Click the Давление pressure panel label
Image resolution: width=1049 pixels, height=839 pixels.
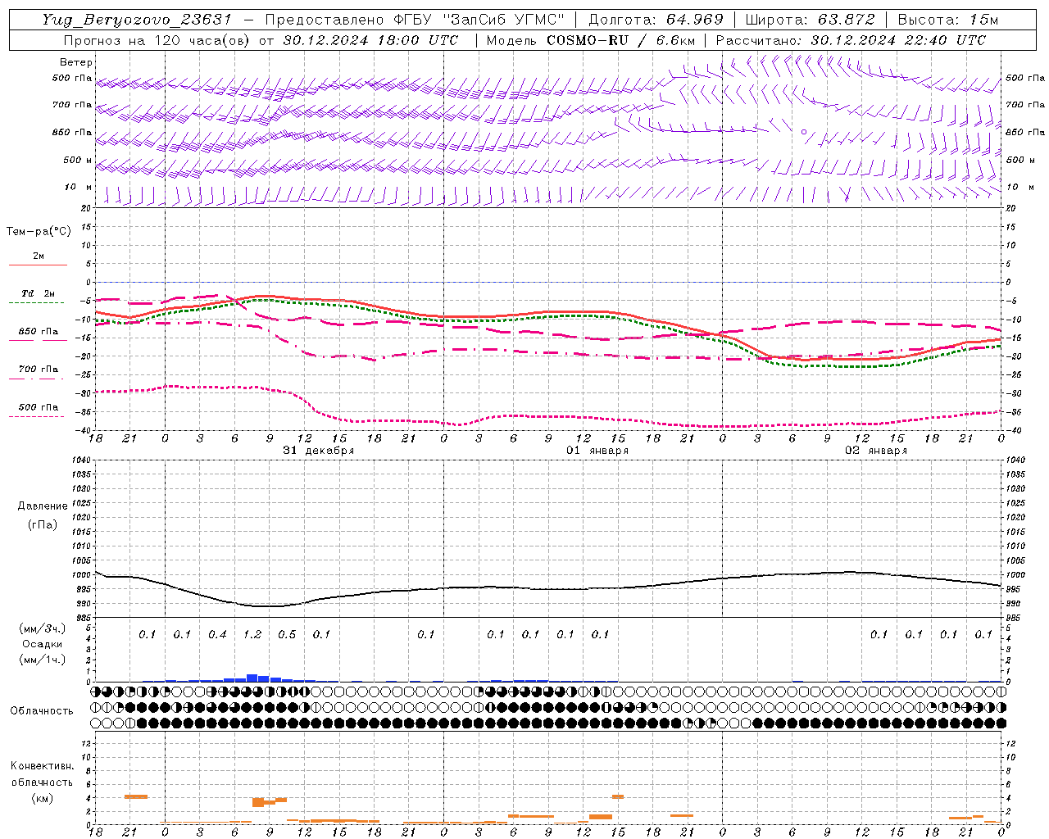pyautogui.click(x=43, y=506)
